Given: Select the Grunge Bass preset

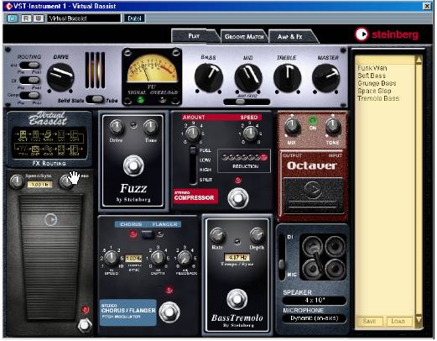Looking at the screenshot, I should pyautogui.click(x=377, y=83).
